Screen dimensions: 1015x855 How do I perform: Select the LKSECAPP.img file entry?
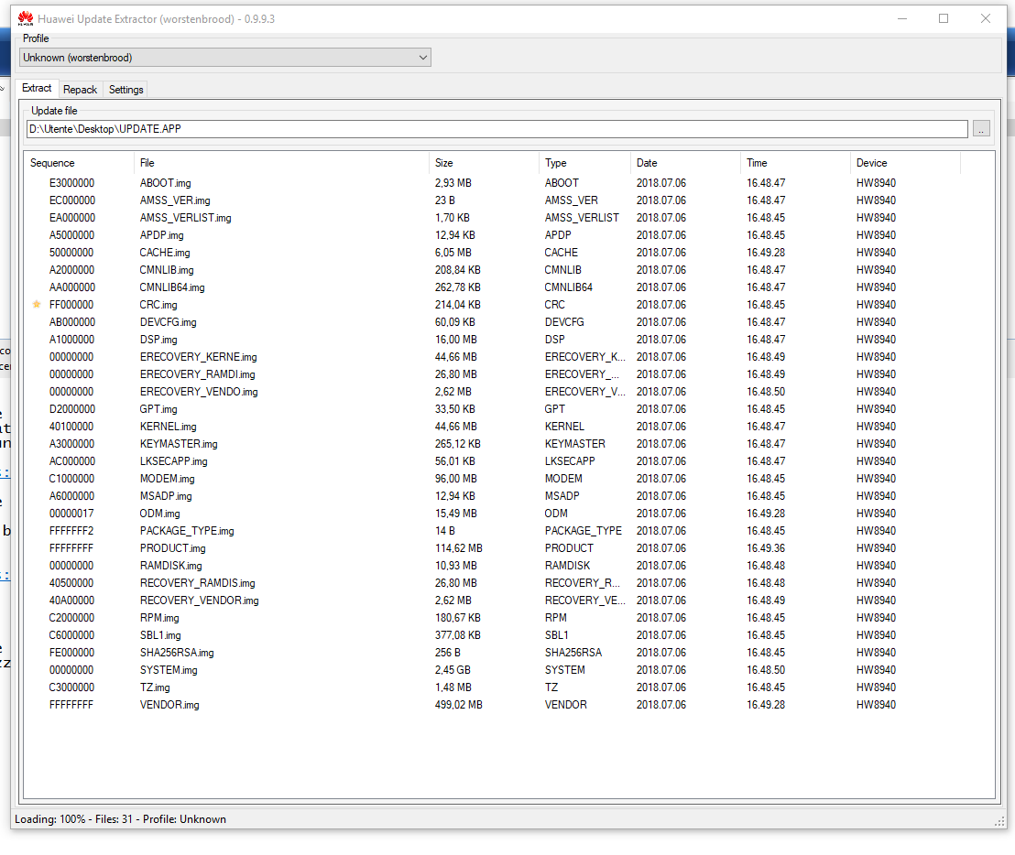click(173, 462)
